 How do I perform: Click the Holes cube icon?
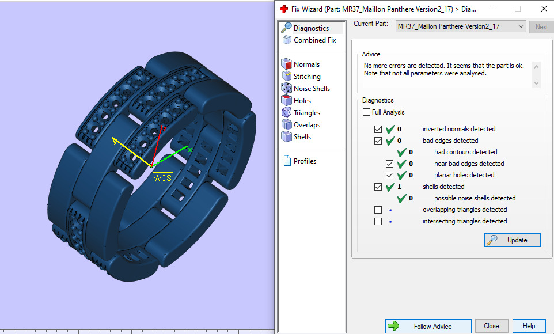pyautogui.click(x=286, y=100)
